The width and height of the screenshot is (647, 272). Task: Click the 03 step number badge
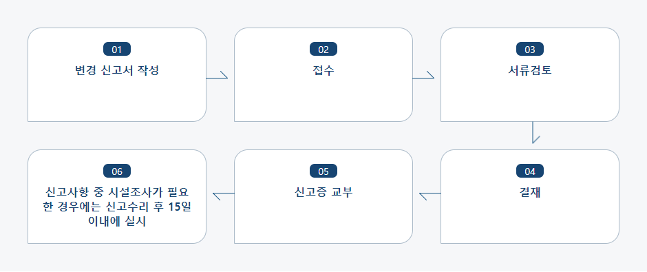[x=530, y=49]
